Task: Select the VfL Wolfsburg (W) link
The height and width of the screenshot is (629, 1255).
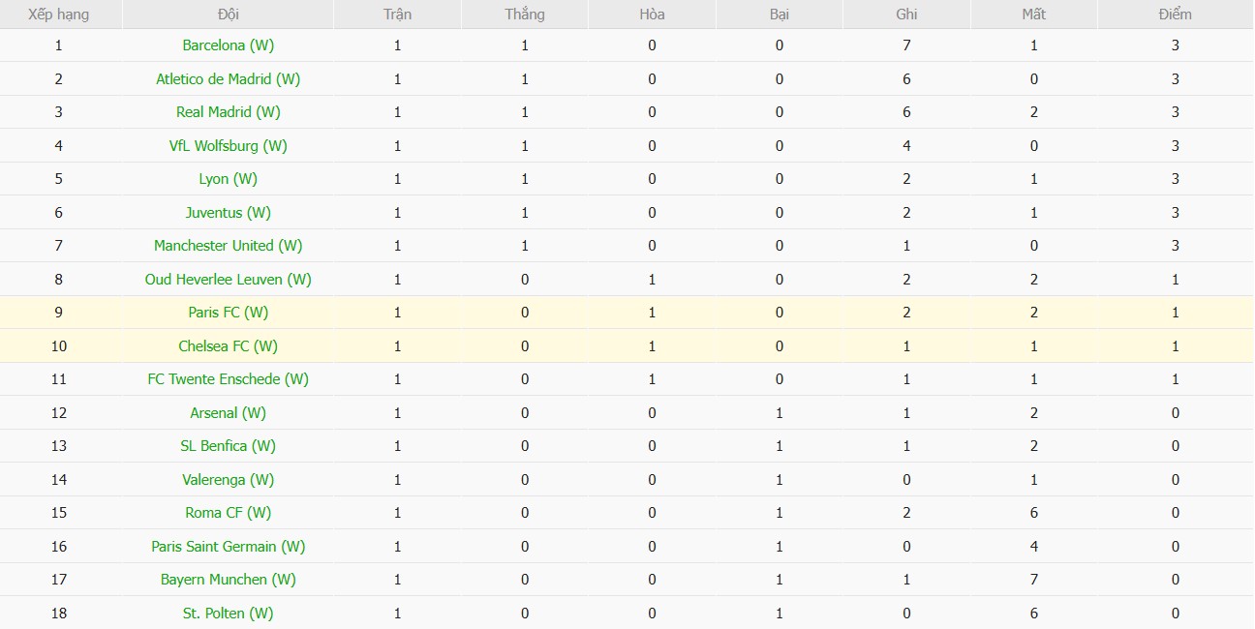Action: click(228, 146)
